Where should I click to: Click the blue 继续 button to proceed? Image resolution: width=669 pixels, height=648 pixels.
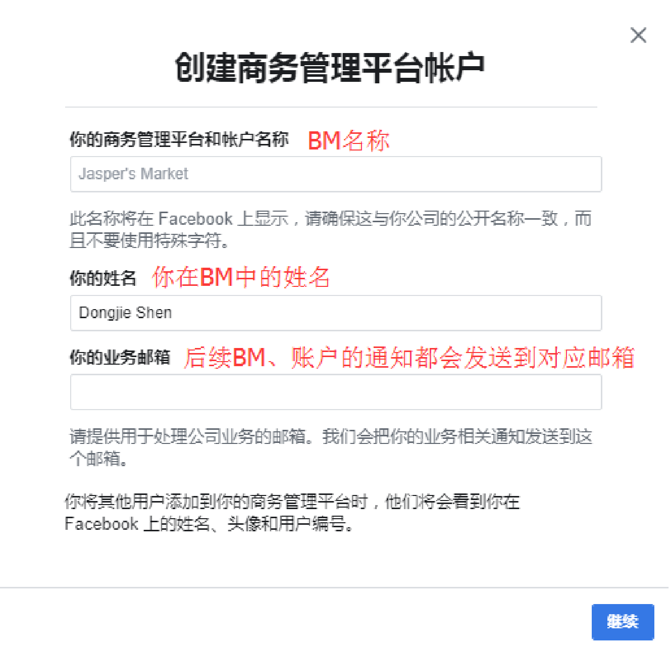623,622
